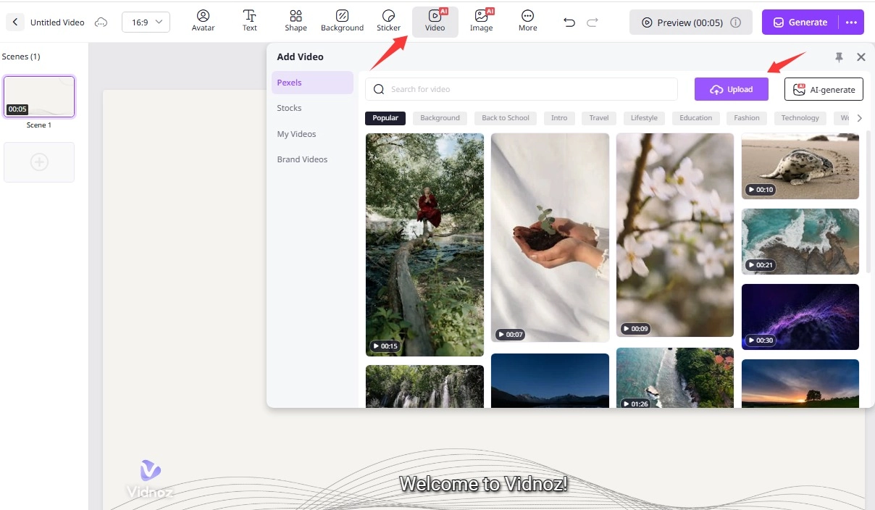The image size is (875, 510).
Task: Open the Avatar tool
Action: pyautogui.click(x=203, y=21)
